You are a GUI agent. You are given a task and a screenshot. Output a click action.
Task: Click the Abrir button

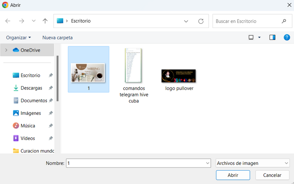233,175
